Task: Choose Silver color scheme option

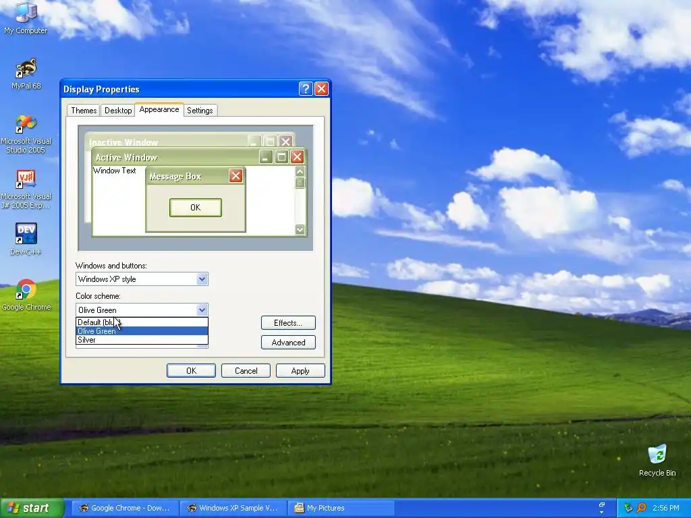Action: [142, 340]
